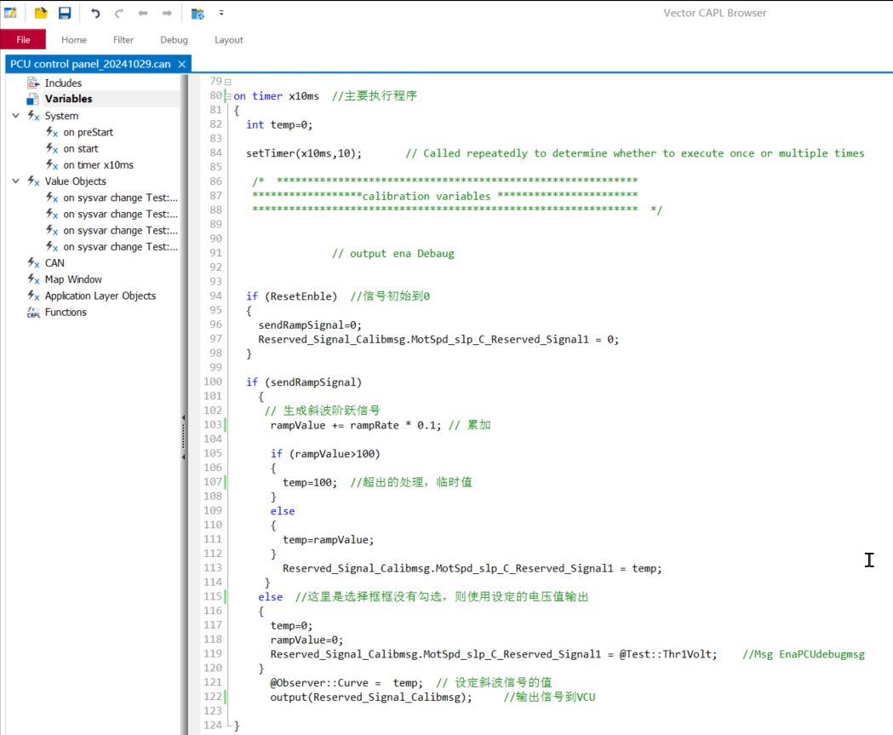Viewport: 893px width, 735px height.
Task: Click the Save disk icon
Action: [64, 13]
